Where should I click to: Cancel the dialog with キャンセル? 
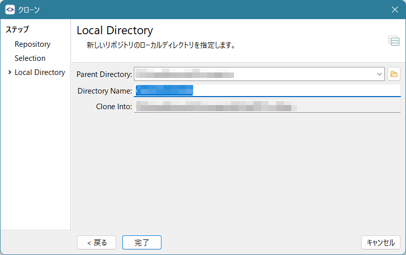(x=381, y=242)
